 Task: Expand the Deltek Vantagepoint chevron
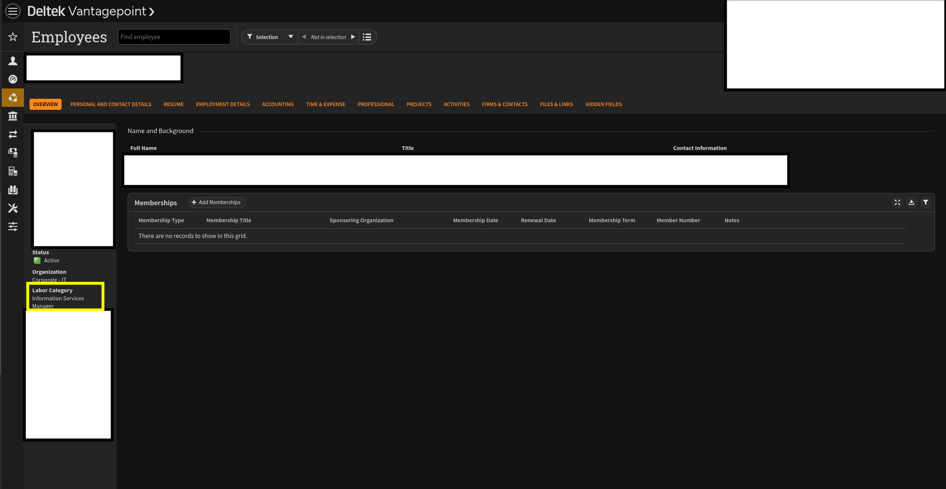(x=152, y=12)
